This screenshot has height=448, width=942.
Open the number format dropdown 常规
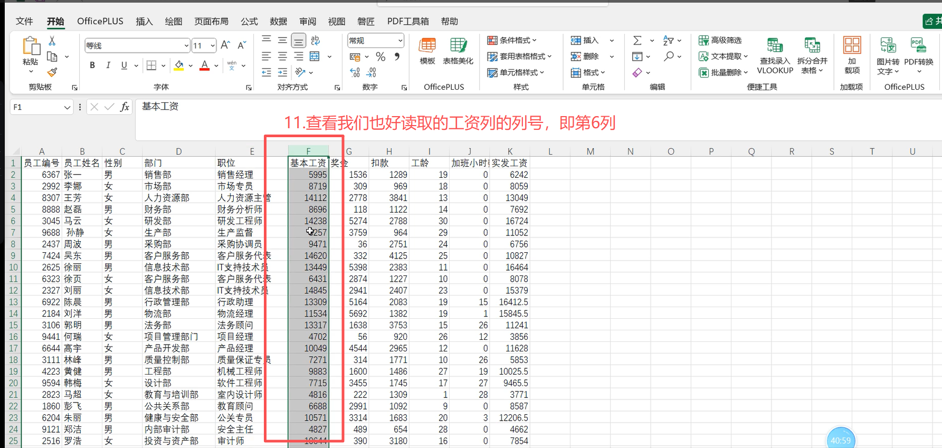(x=401, y=41)
